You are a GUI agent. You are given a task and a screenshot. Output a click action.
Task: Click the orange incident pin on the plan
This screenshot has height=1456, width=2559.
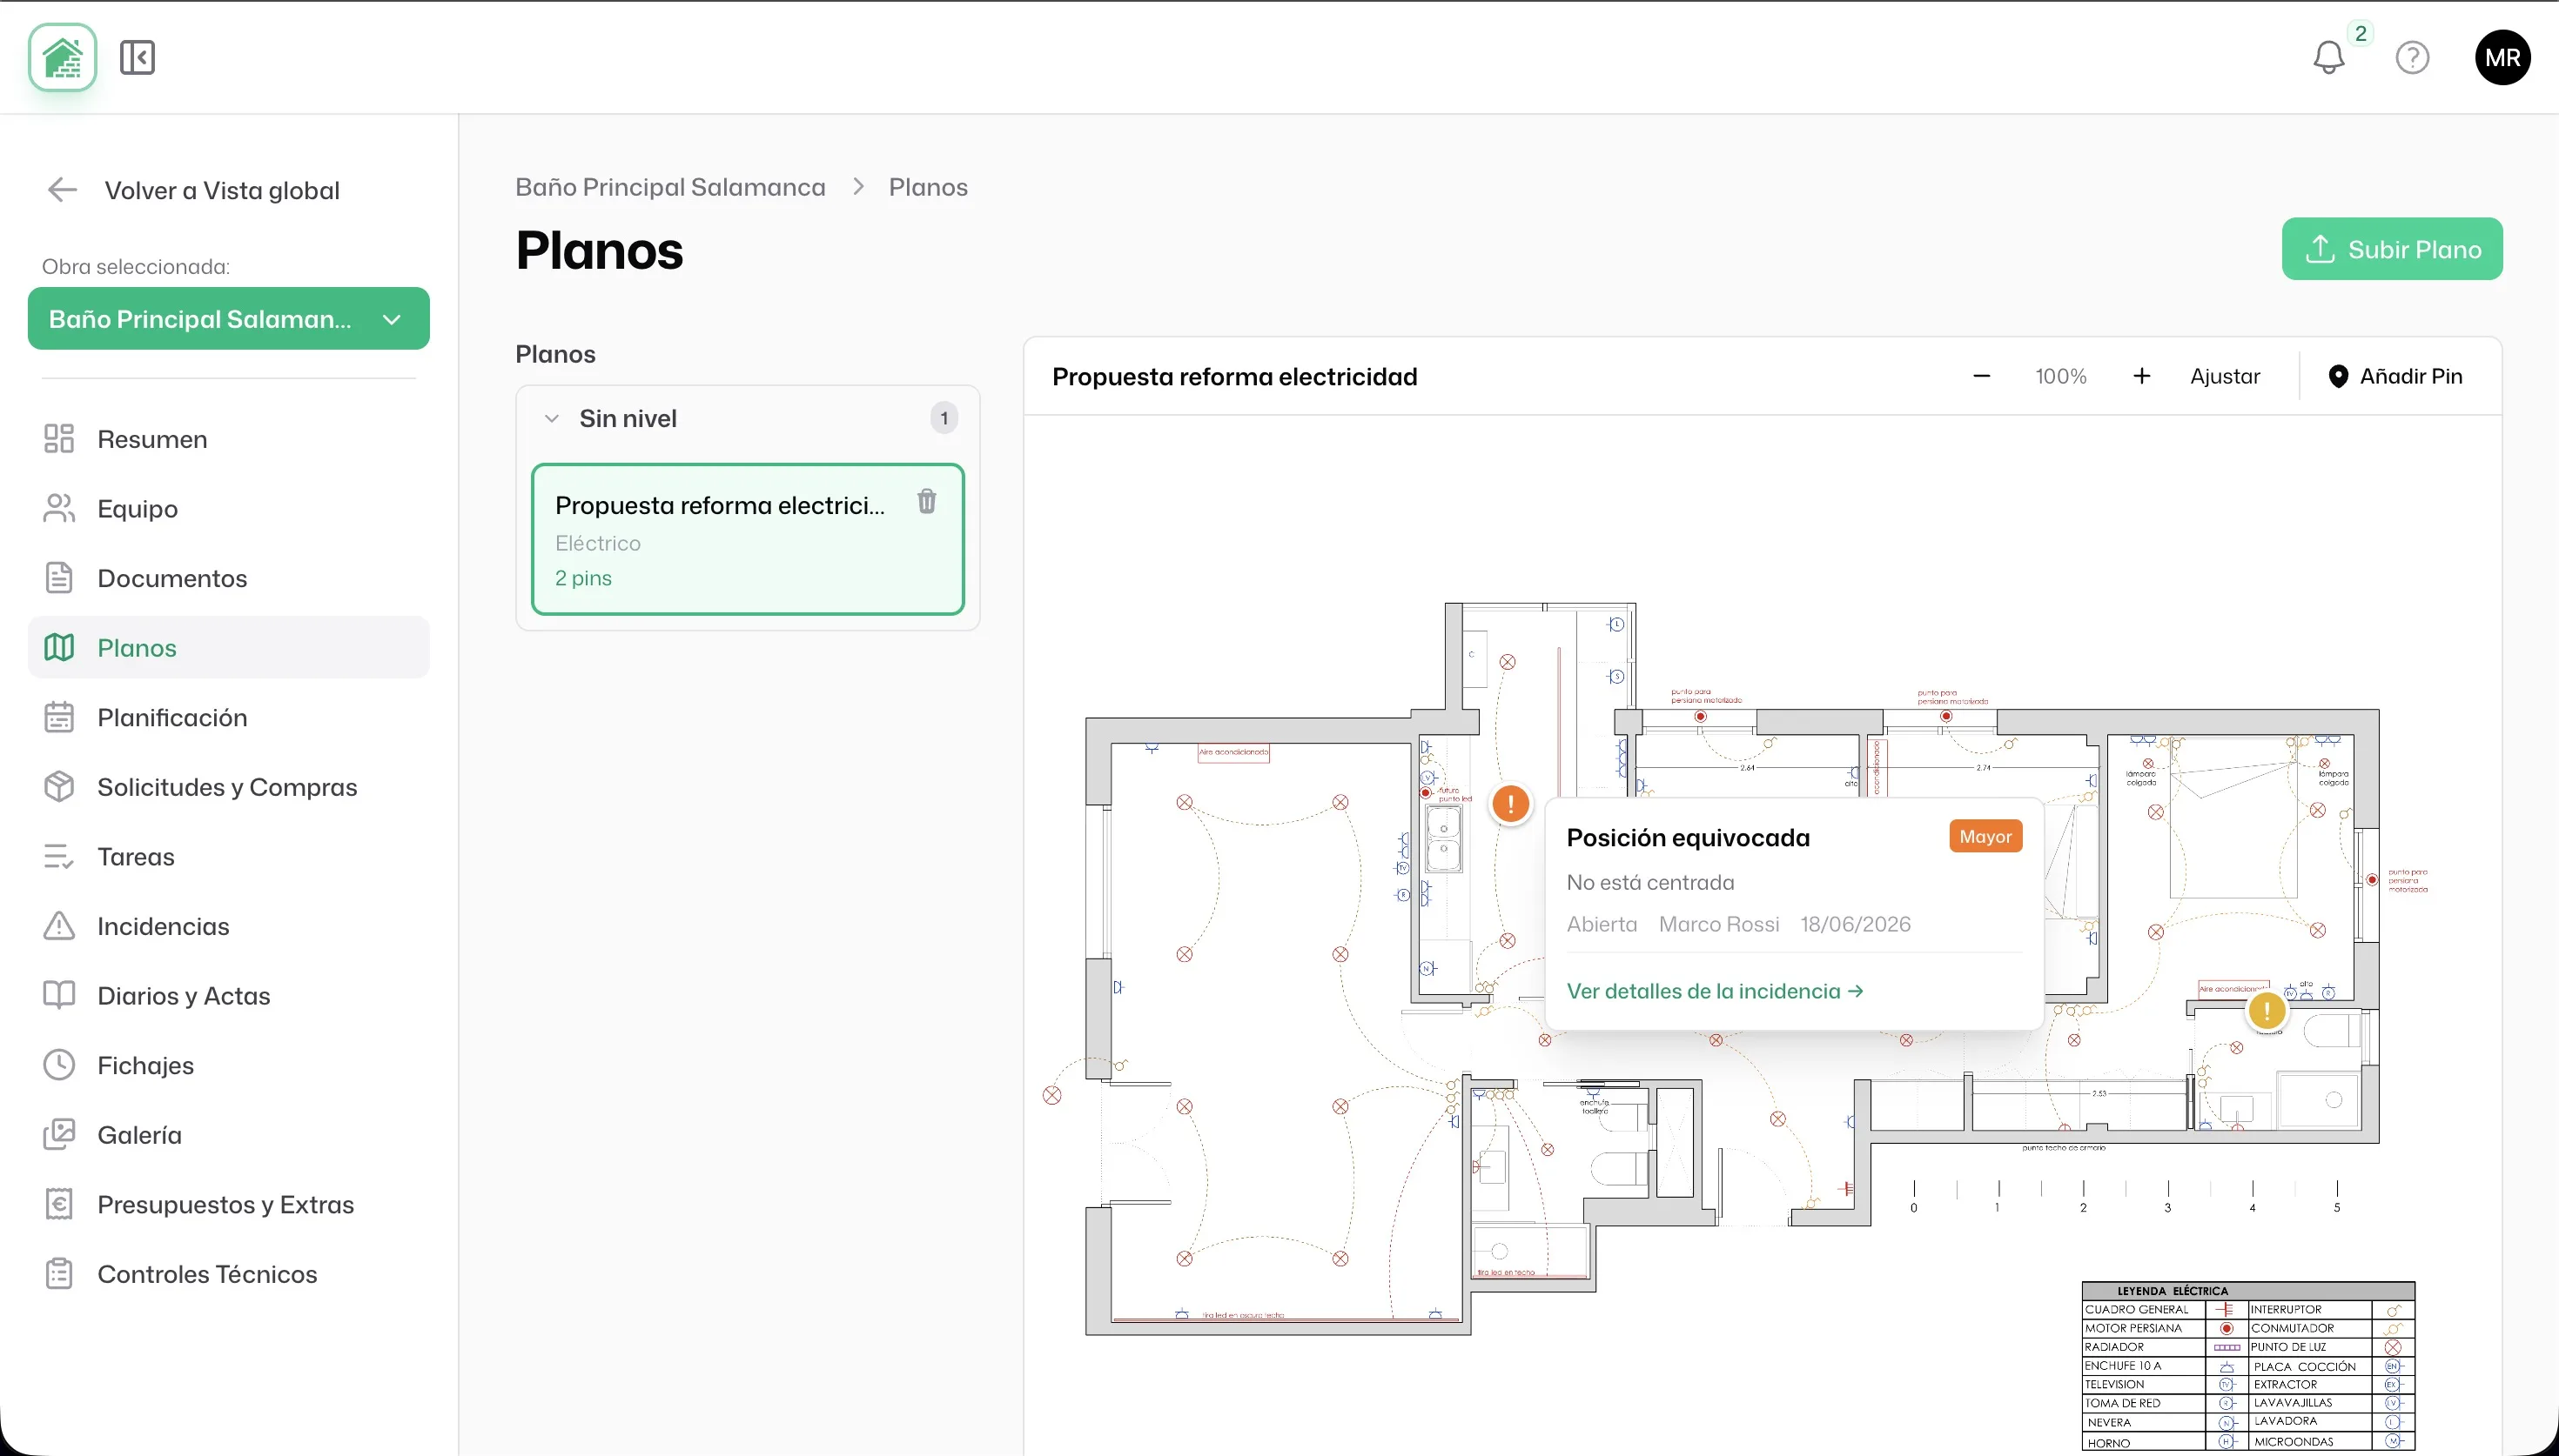1509,804
